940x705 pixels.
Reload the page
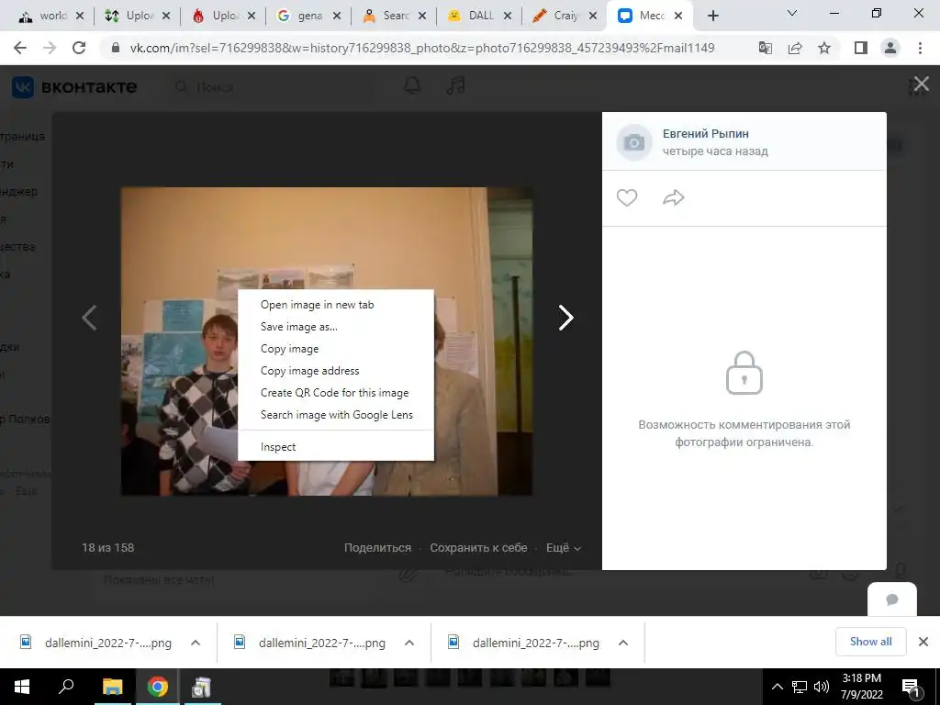(x=79, y=48)
